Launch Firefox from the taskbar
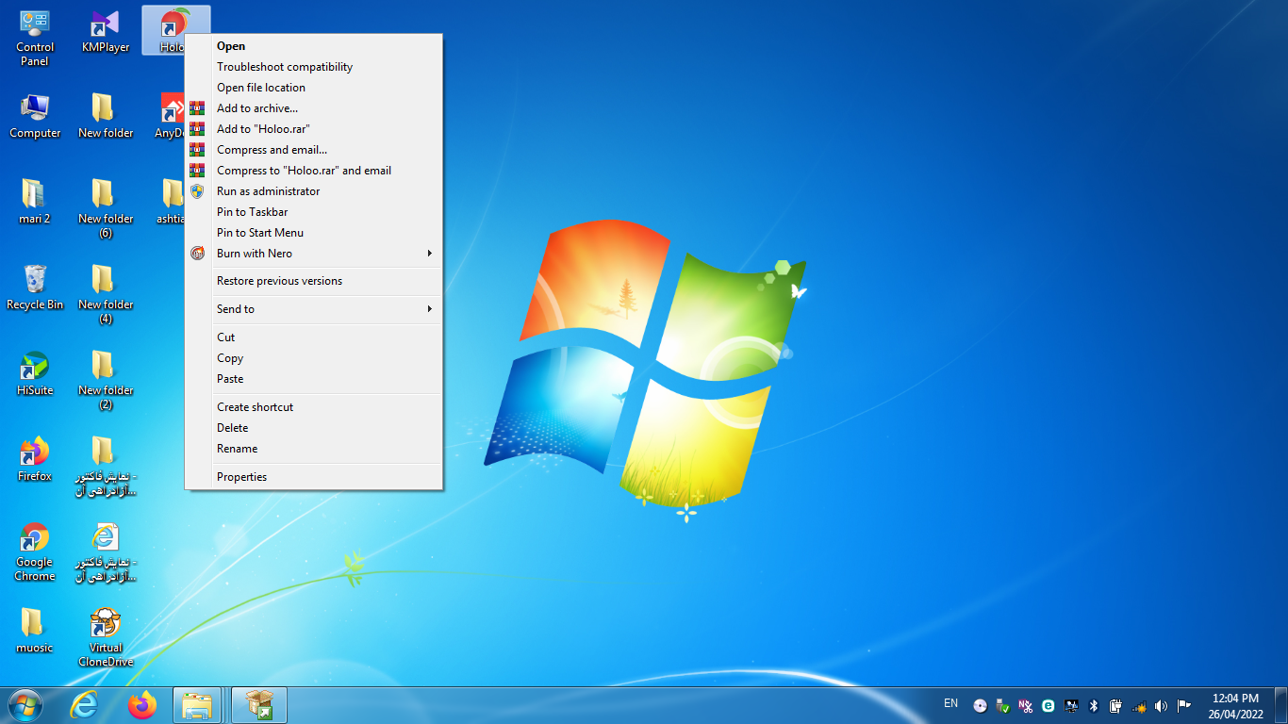 pyautogui.click(x=142, y=705)
